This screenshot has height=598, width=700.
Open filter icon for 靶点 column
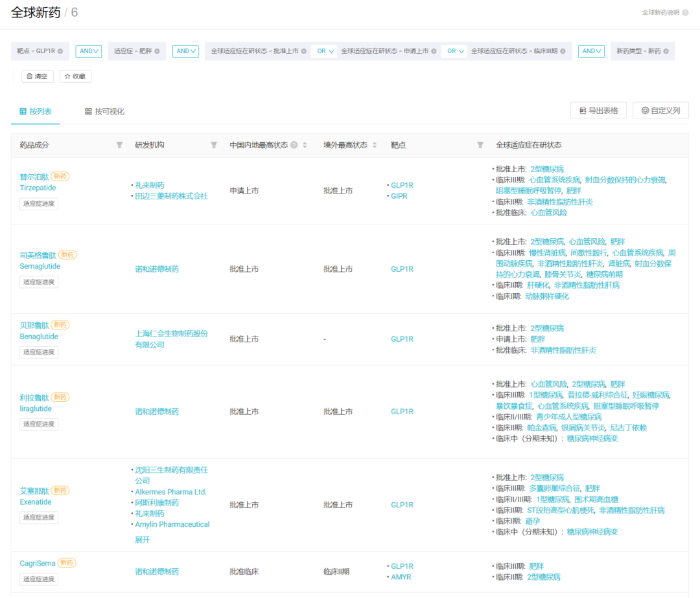[480, 145]
